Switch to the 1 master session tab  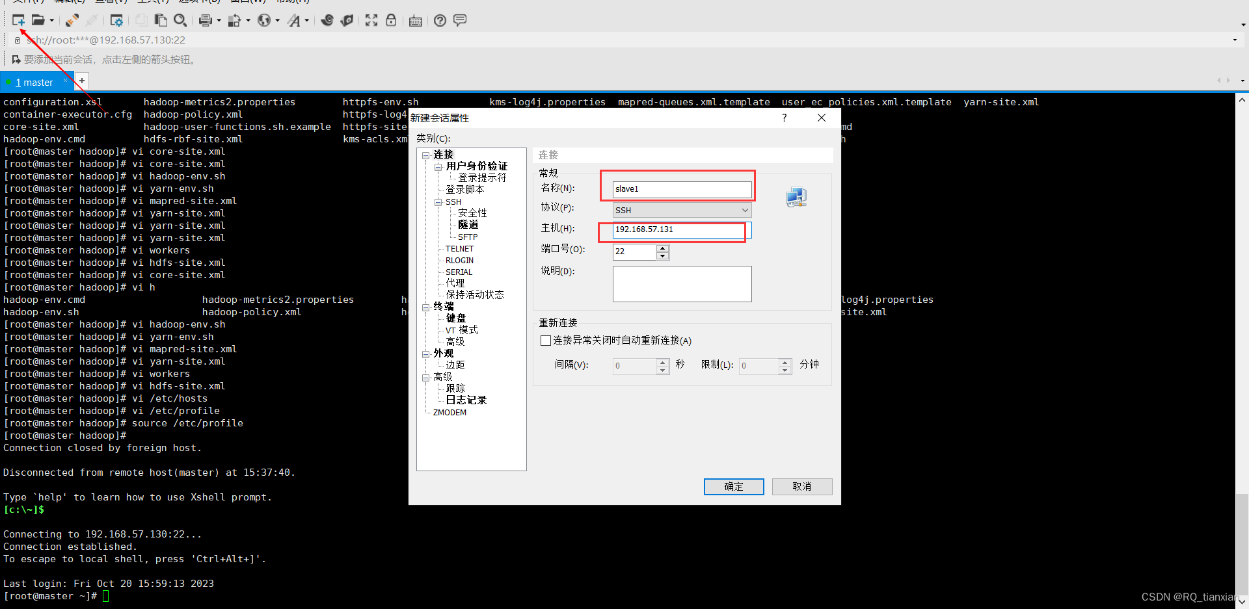tap(34, 83)
